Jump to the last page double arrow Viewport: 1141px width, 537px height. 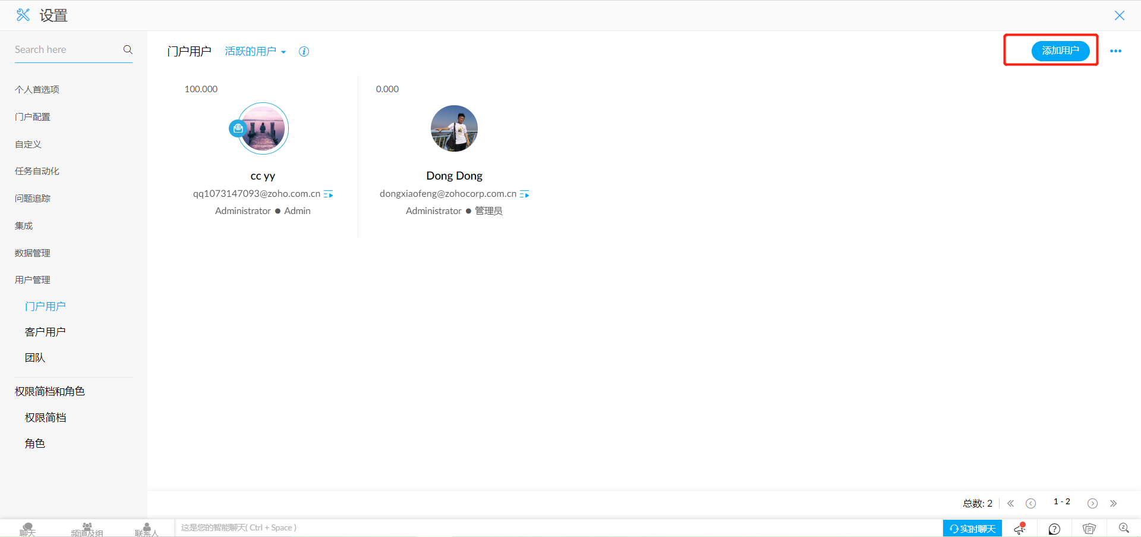(1113, 504)
